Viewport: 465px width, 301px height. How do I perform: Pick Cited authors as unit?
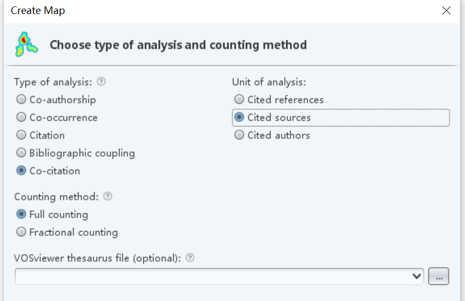[x=239, y=135]
